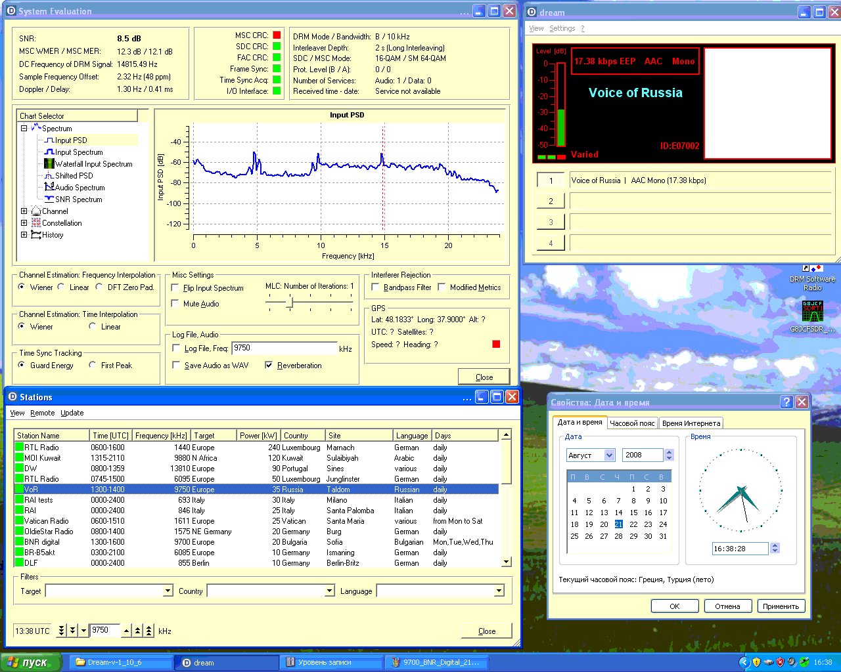Select Audio Spectrum chart icon
The width and height of the screenshot is (841, 672).
point(49,188)
